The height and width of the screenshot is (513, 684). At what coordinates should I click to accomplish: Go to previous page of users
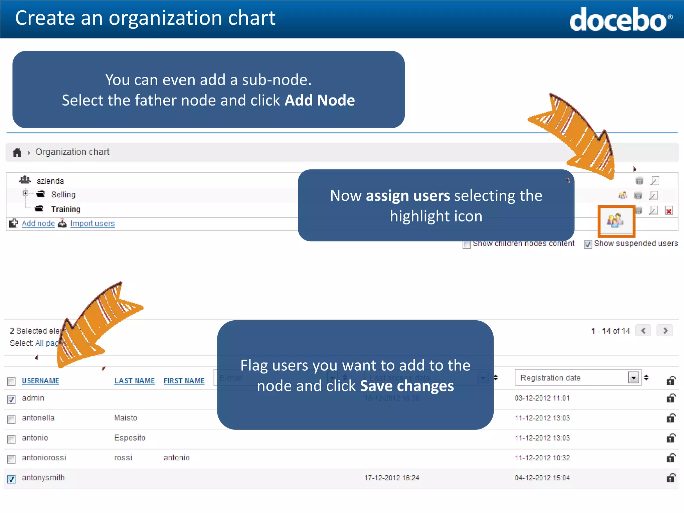(643, 331)
